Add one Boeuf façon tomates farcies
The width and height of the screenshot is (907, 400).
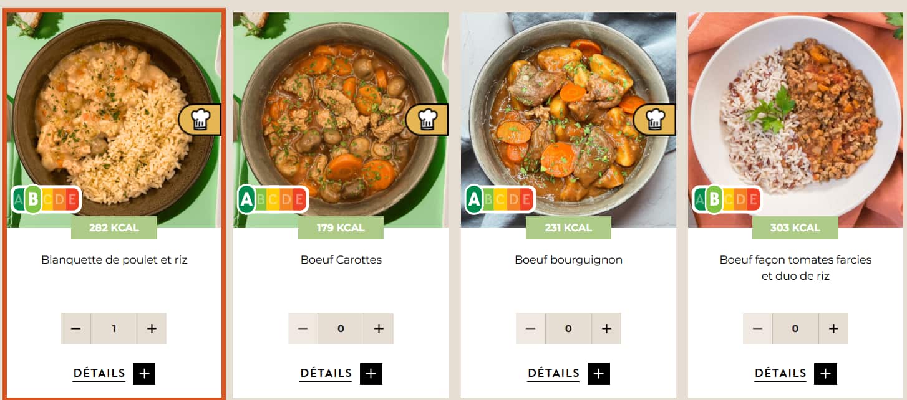tap(833, 328)
